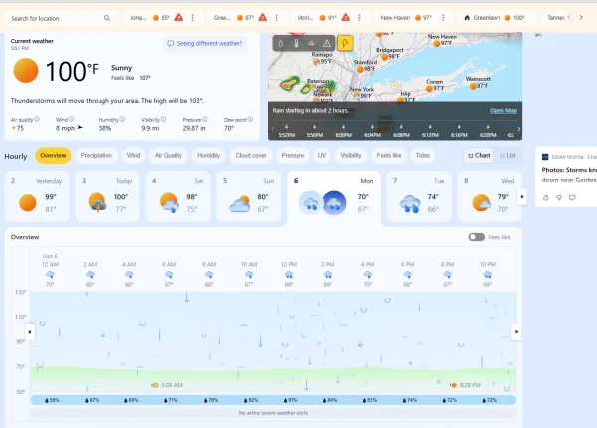Click the Pressure info icon
This screenshot has height=428, width=597.
click(x=205, y=119)
